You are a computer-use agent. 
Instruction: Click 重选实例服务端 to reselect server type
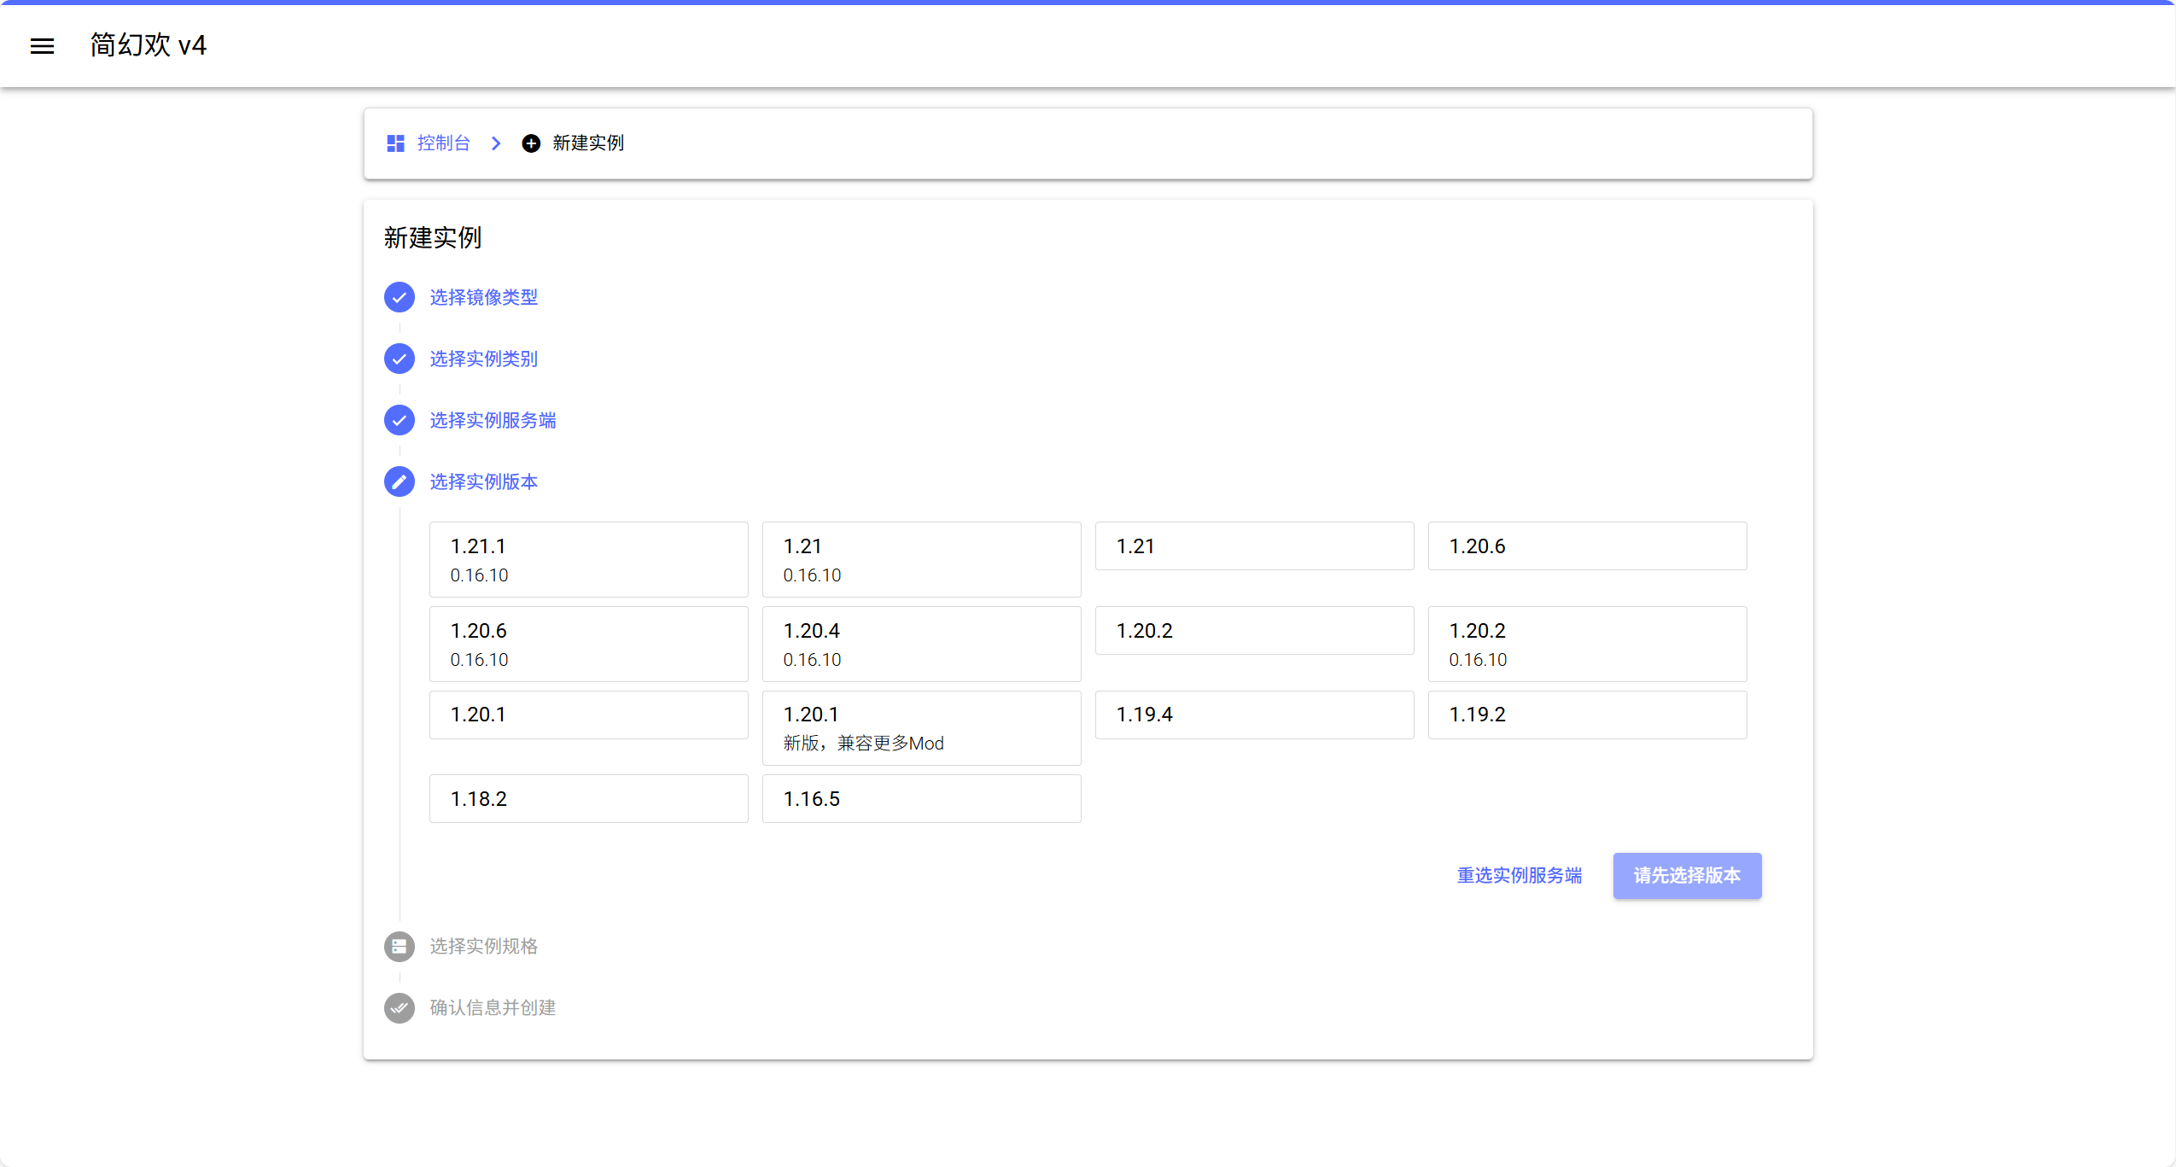(x=1519, y=875)
